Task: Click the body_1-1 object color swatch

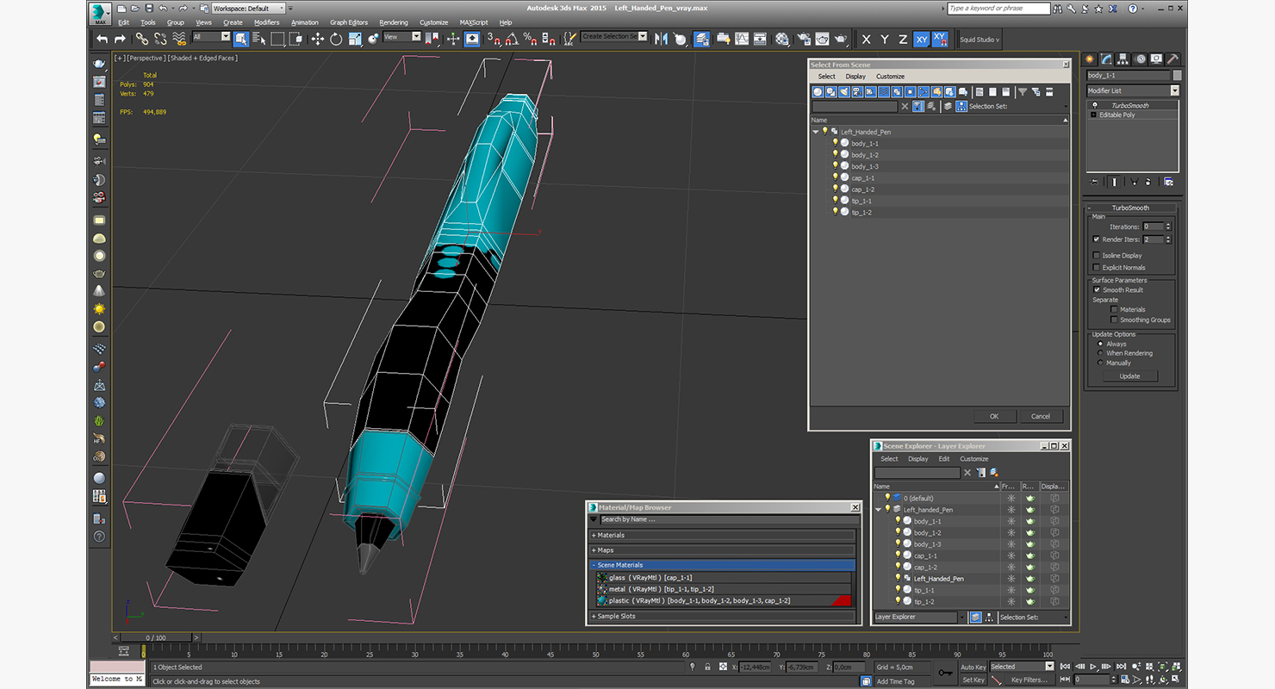Action: pos(1178,76)
